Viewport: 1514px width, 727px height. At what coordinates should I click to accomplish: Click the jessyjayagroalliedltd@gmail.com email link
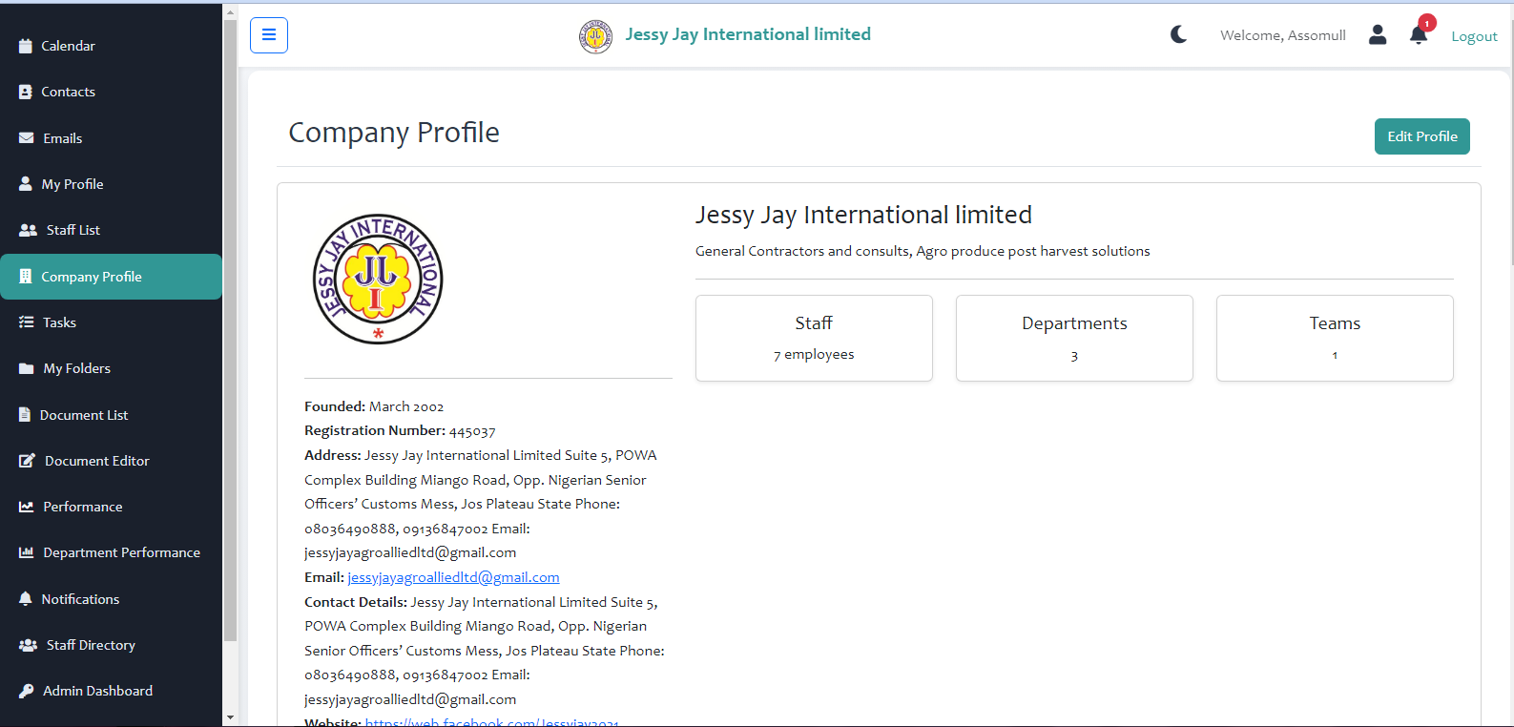coord(453,577)
